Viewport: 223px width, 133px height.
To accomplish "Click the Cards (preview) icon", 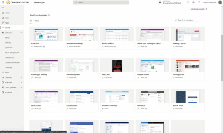I will pos(3,87).
